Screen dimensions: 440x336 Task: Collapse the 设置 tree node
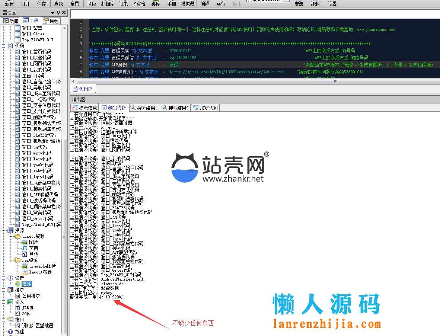coord(4,278)
